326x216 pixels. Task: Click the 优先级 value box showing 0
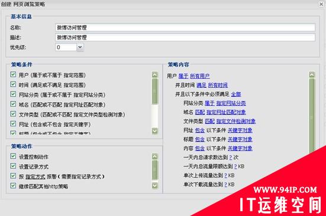click(x=66, y=47)
